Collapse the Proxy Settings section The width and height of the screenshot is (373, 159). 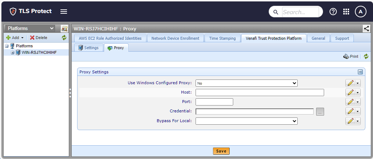[x=360, y=72]
